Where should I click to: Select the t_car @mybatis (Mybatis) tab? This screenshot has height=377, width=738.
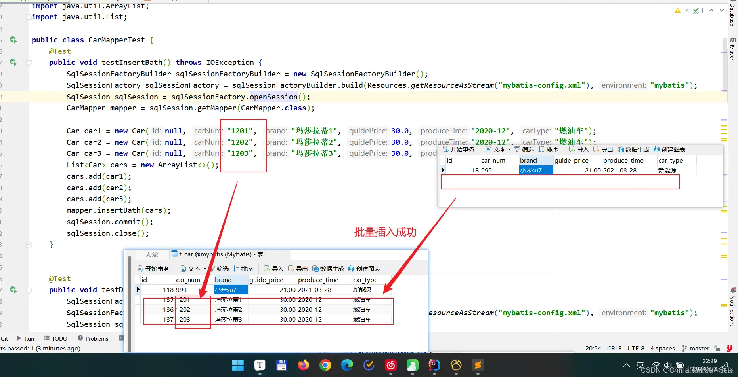(217, 254)
